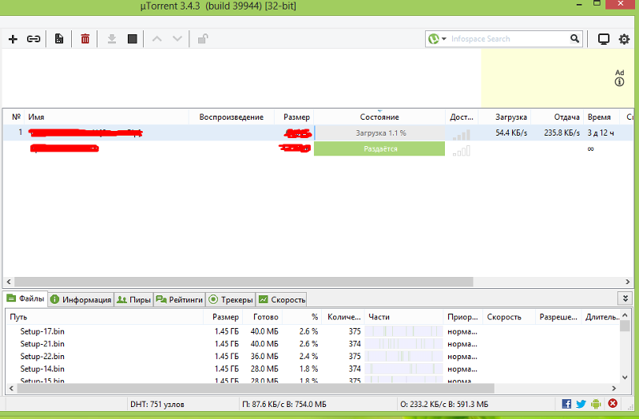Switch to the Информация tab
The image size is (639, 419).
[81, 300]
